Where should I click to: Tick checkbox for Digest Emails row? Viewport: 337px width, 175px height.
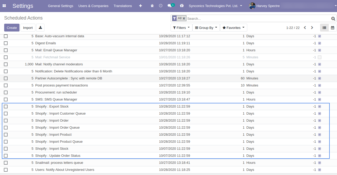(x=6, y=43)
